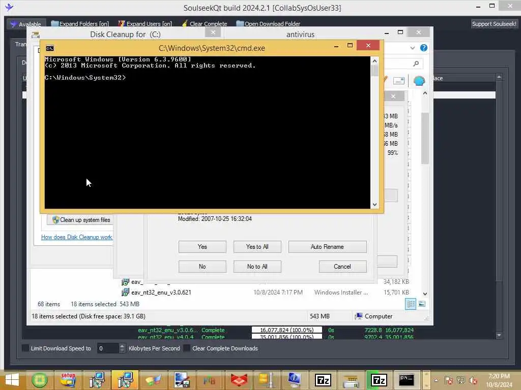Click the cmd prompt black console area

[208, 133]
